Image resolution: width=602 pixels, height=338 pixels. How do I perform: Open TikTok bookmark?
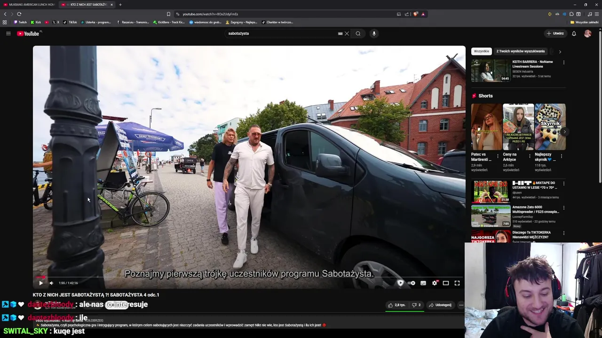pos(70,22)
